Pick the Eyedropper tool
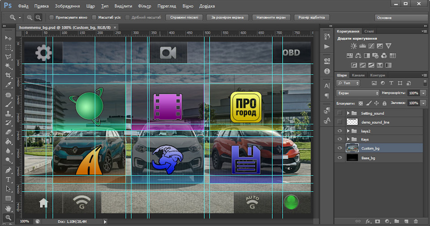Viewport: 430px width, 226px height. pos(8,85)
